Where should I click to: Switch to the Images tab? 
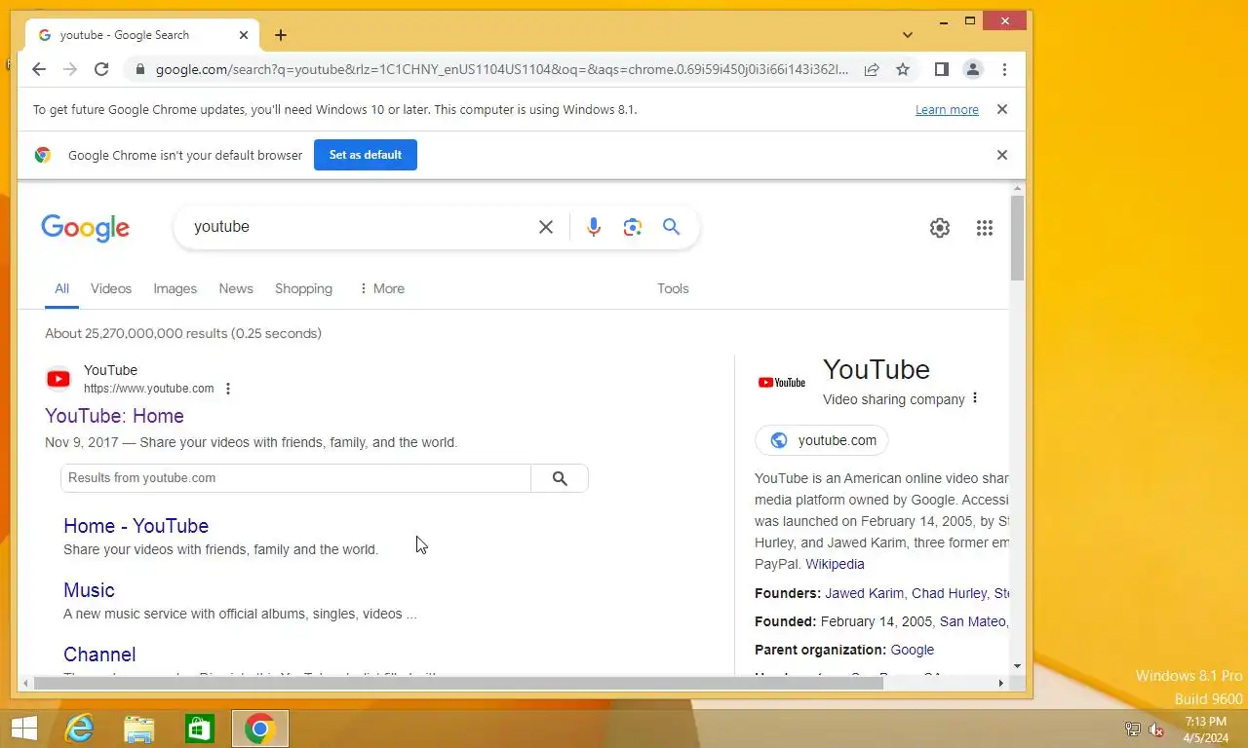(175, 288)
